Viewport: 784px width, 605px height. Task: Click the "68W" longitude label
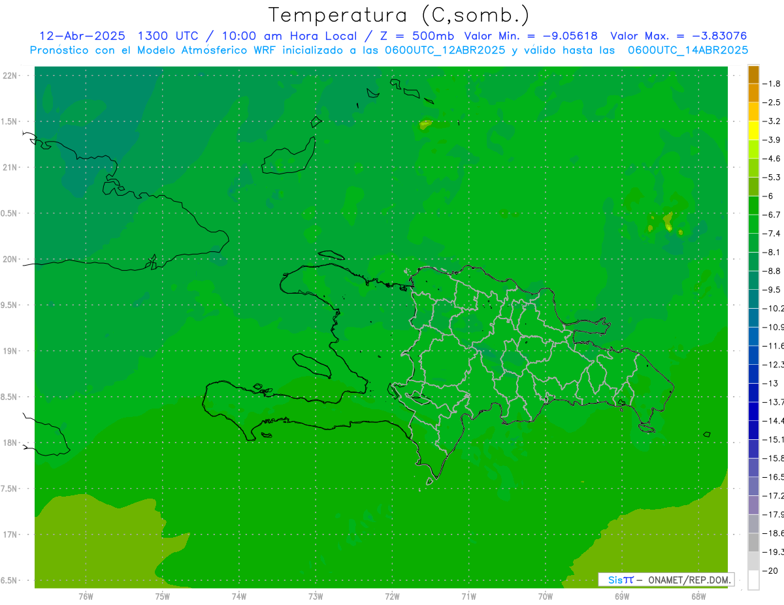(x=698, y=596)
